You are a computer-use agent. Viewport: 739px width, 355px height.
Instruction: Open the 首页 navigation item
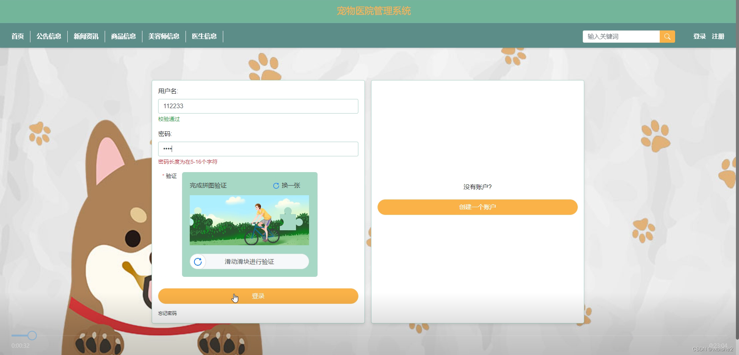coord(18,36)
